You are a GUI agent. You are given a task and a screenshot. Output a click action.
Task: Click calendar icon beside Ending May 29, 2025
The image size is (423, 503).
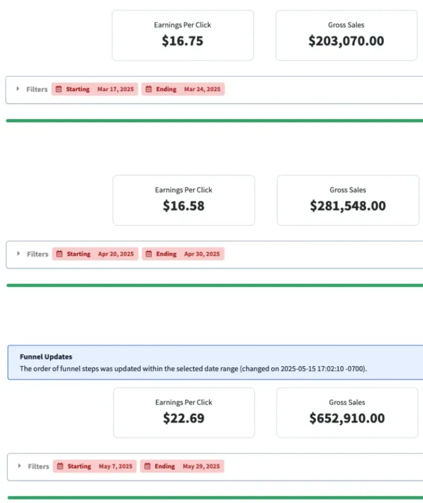pos(147,466)
